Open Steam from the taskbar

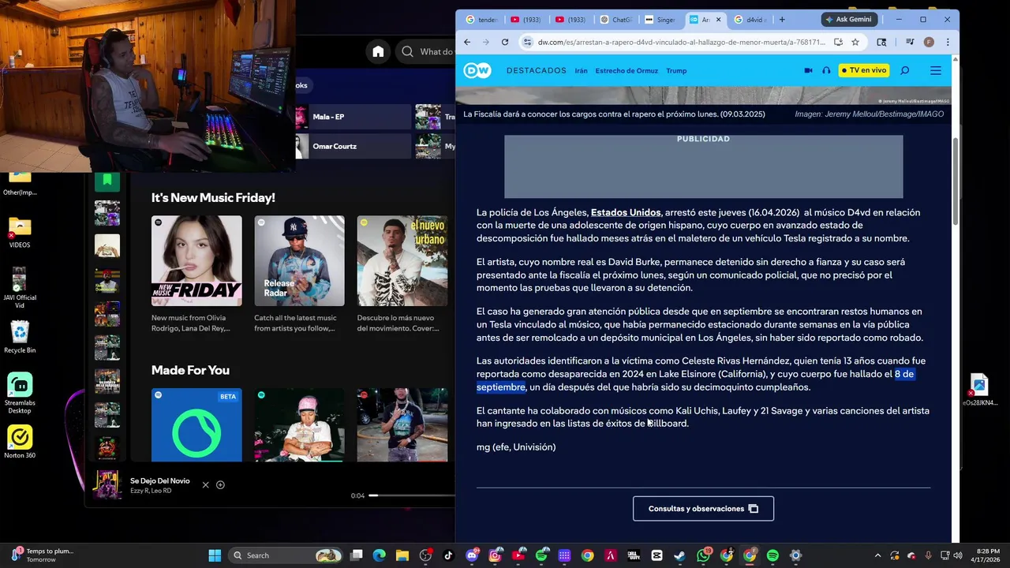point(680,555)
